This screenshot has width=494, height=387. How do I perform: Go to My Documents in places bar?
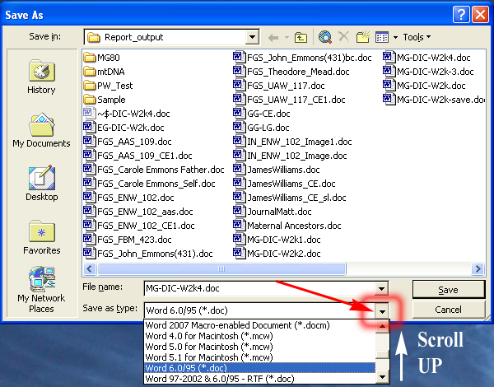[42, 130]
